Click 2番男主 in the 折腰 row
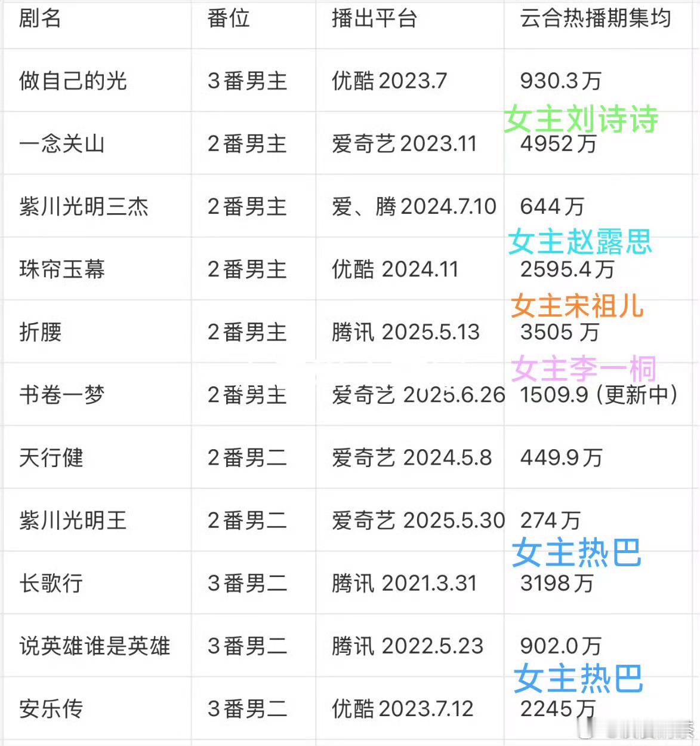 pos(247,332)
